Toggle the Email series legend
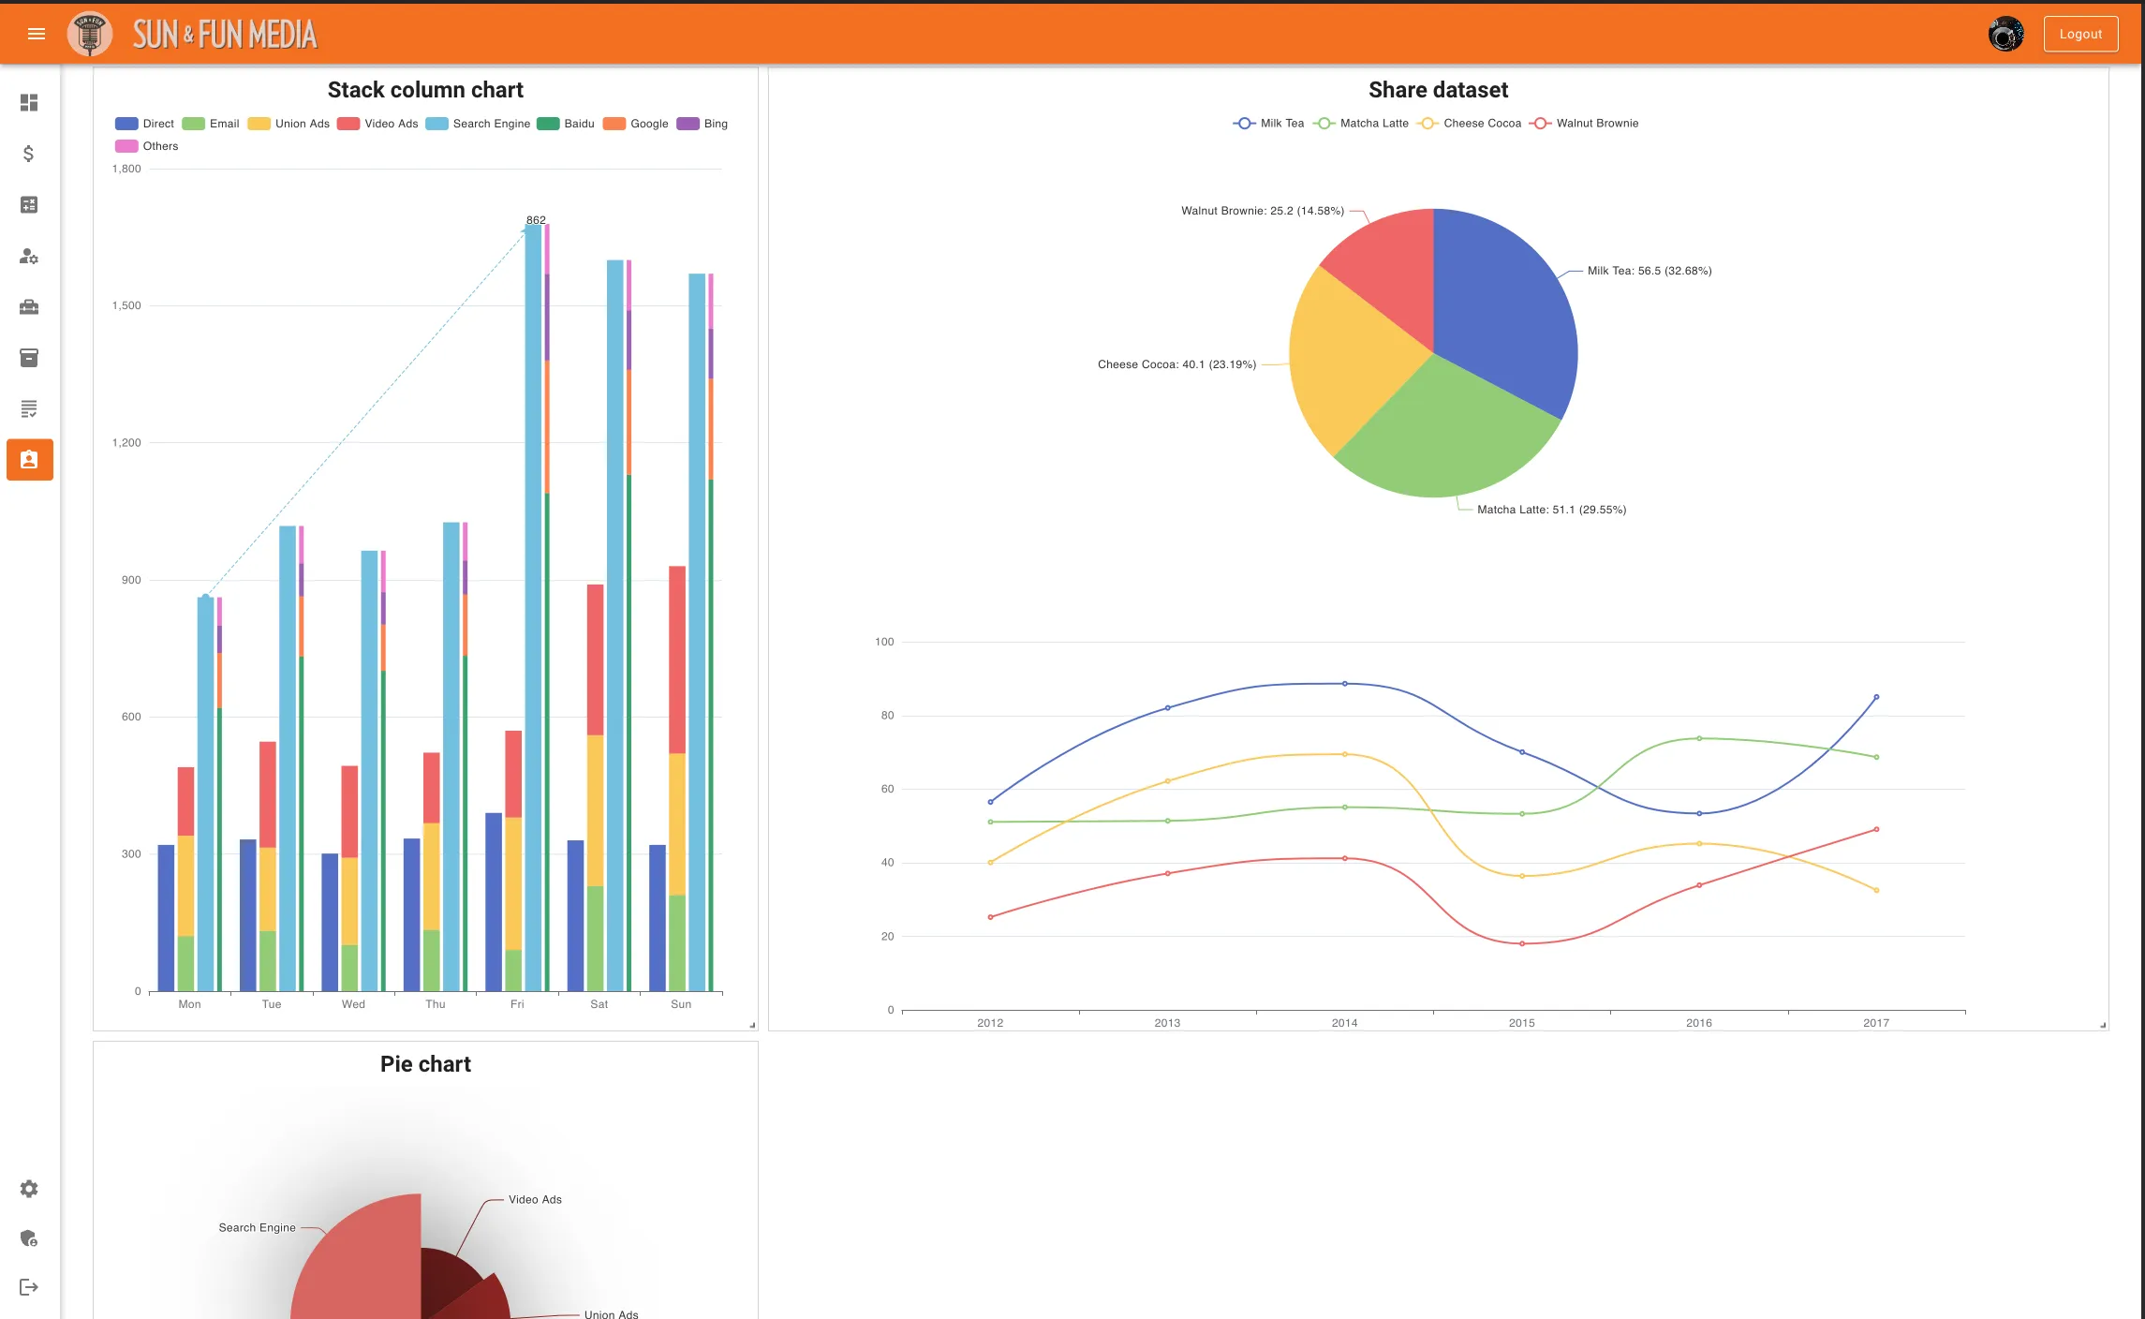This screenshot has height=1319, width=2145. pos(211,124)
